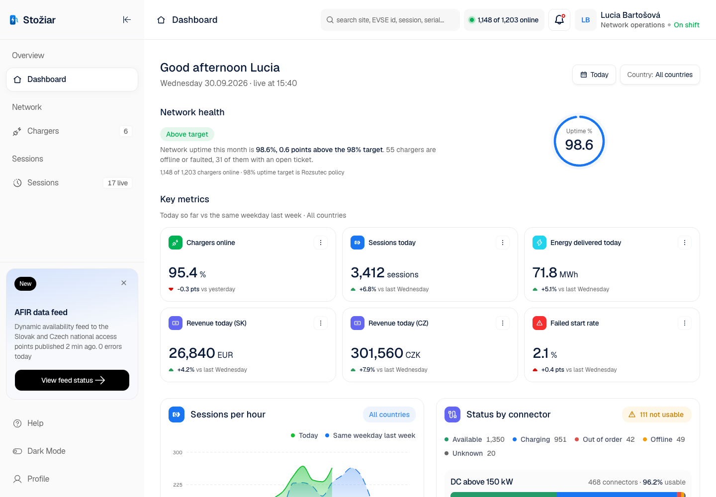Toggle the Available connector status legend

(474, 439)
